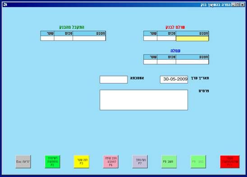Click the amount cell in the 'עמלה' table
This screenshot has height=177, width=247.
(x=166, y=62)
